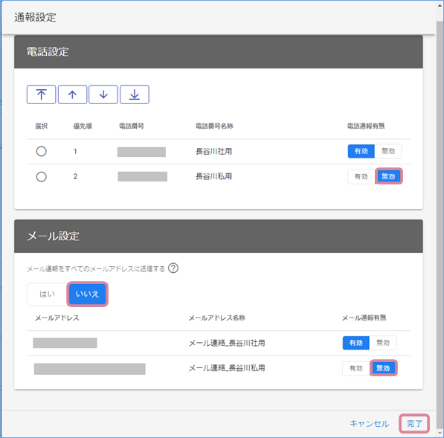
Task: Set 長谷川社用 phone notification to 無効
Action: click(388, 151)
